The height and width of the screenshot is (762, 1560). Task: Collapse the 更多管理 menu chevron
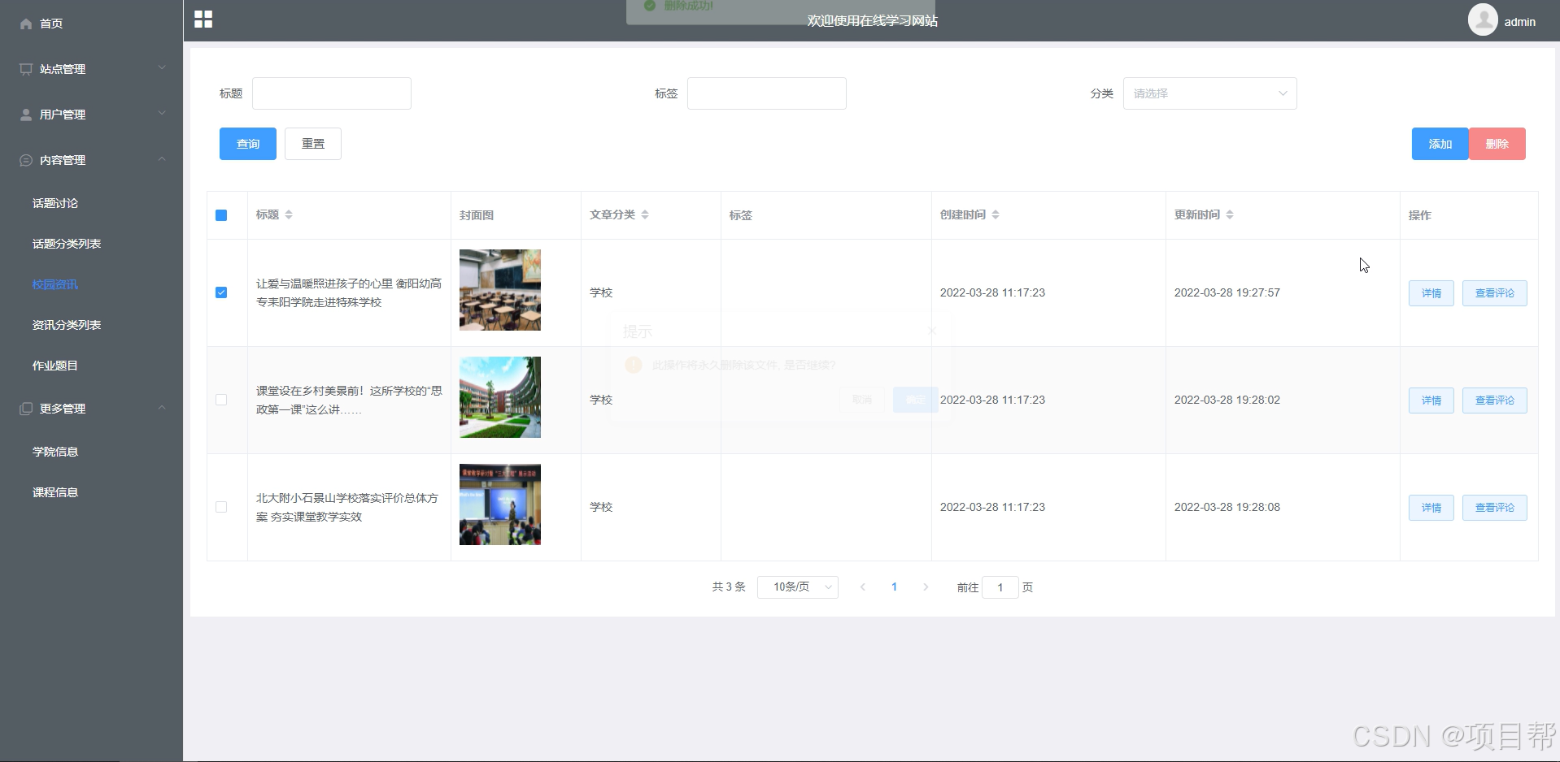(162, 407)
